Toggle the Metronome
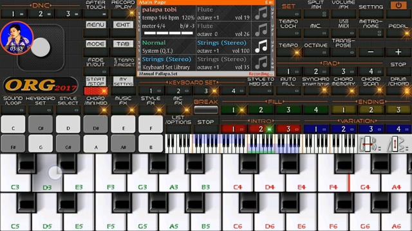412x231 pixels. tap(371, 33)
